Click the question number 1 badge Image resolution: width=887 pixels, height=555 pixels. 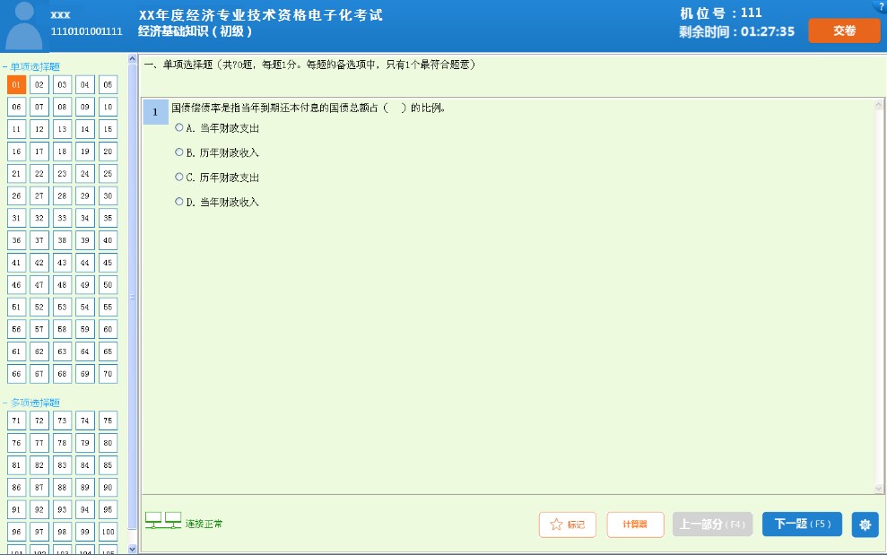tap(155, 112)
